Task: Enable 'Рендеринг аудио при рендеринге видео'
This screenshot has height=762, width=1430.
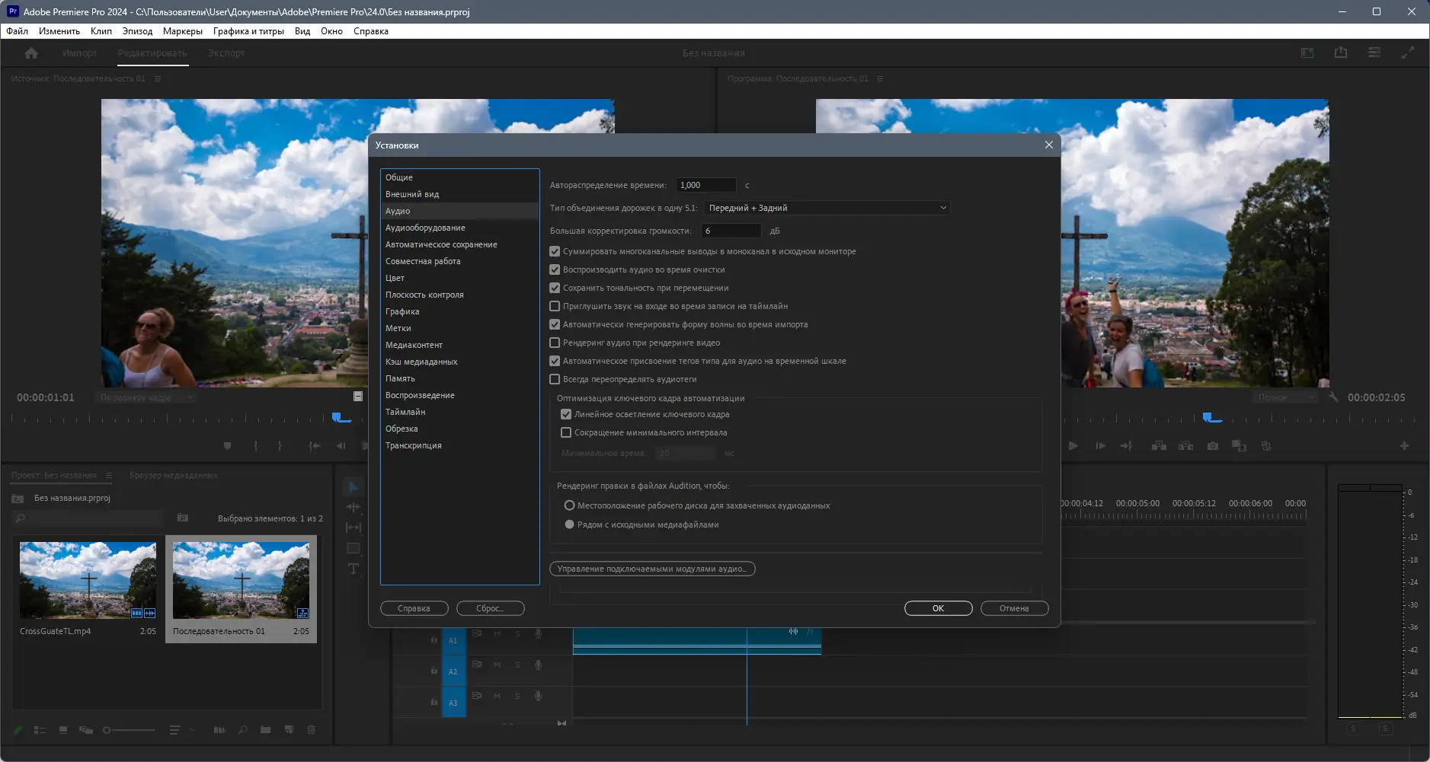Action: 555,343
